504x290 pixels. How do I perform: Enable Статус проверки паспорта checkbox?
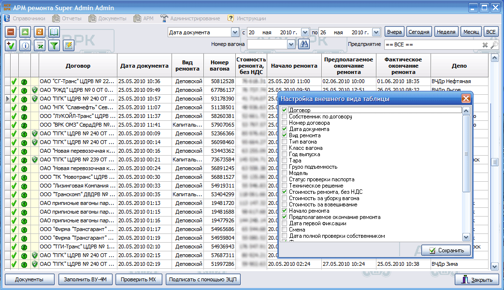point(284,179)
